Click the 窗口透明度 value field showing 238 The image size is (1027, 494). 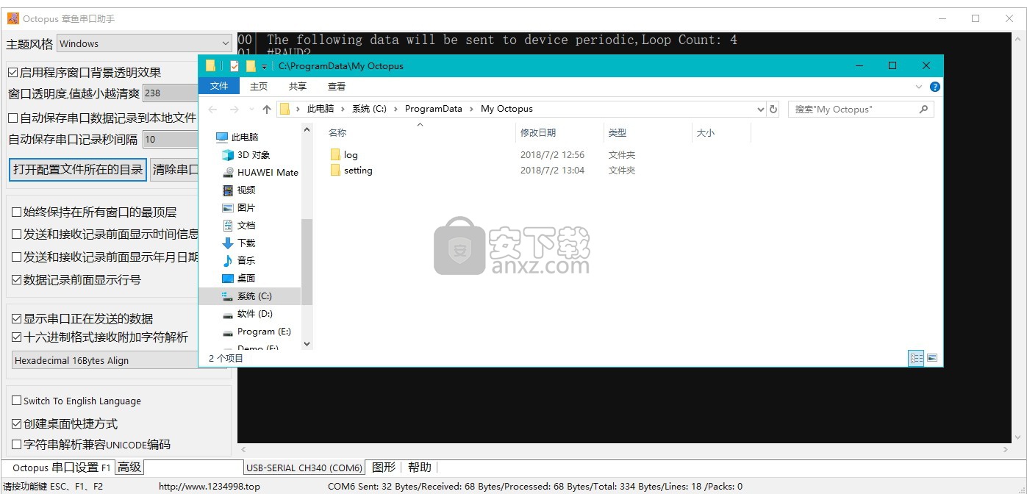point(171,93)
